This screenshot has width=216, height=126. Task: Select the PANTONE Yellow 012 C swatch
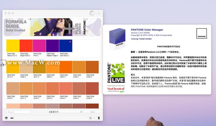tap(13, 46)
